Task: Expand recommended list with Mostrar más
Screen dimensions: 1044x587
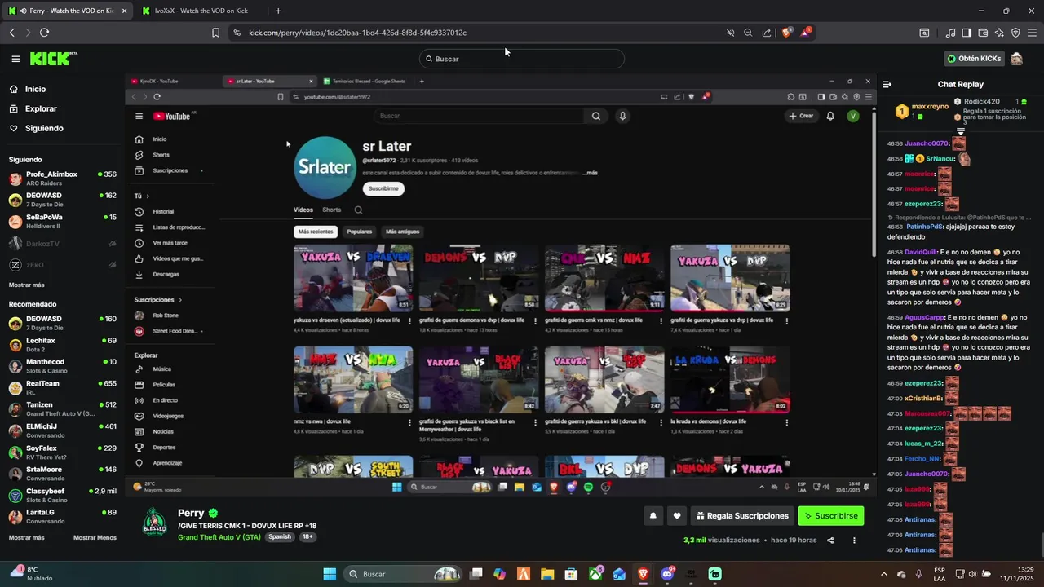Action: 26,537
